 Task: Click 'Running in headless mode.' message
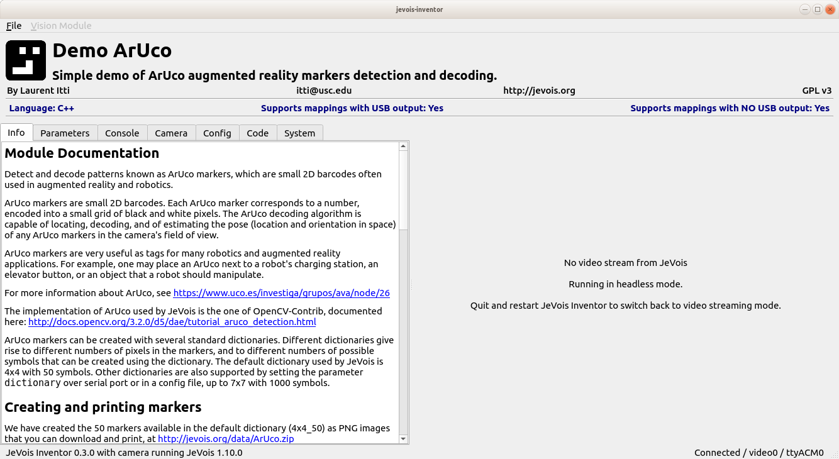[x=626, y=284]
